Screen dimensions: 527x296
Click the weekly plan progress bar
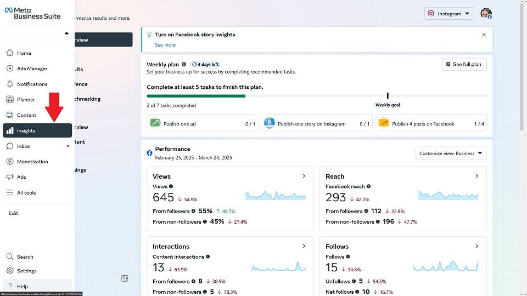(x=316, y=96)
